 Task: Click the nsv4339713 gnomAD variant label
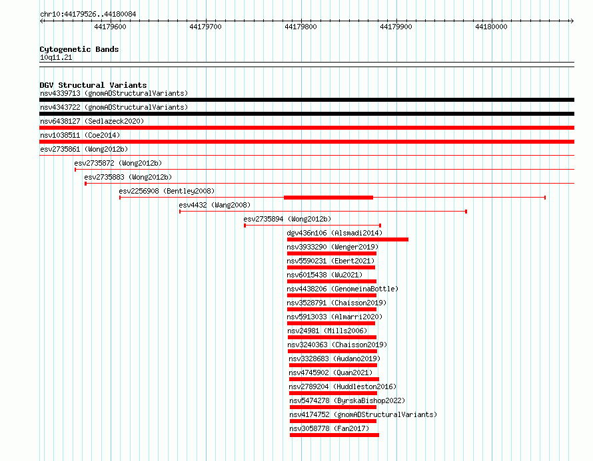tap(114, 93)
